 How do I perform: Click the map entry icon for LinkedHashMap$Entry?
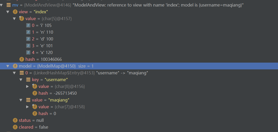(22, 73)
